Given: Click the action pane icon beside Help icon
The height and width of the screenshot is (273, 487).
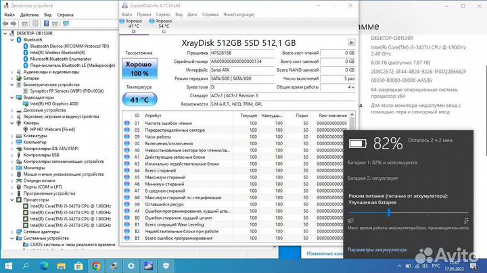Looking at the screenshot, I should pyautogui.click(x=55, y=24).
